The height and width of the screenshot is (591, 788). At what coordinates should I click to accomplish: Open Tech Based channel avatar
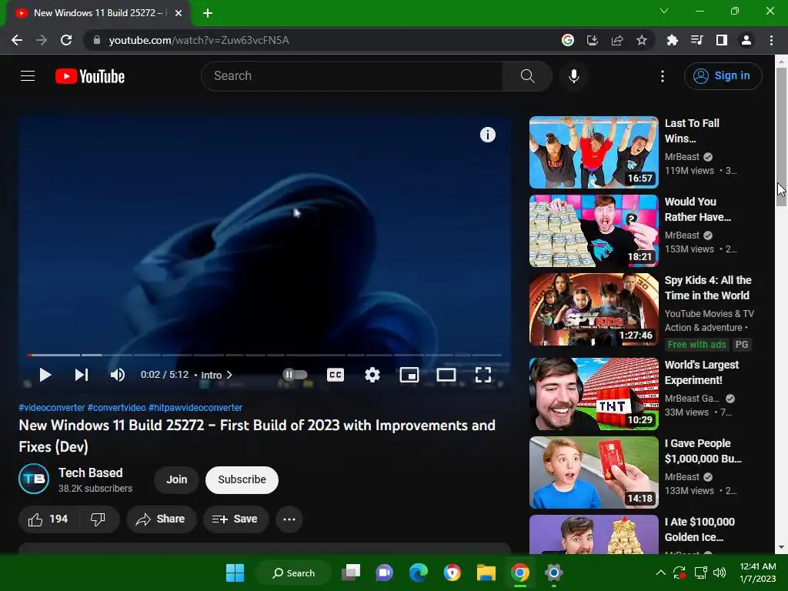(x=34, y=479)
